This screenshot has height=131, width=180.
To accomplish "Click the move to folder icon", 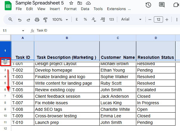I will tap(79, 3).
